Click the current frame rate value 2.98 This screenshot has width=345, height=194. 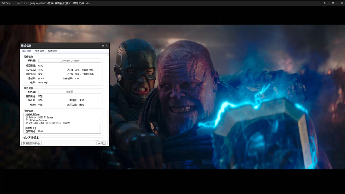[77, 79]
